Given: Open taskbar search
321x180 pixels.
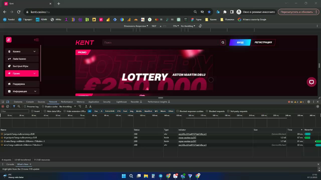Looking at the screenshot, I should (131, 176).
